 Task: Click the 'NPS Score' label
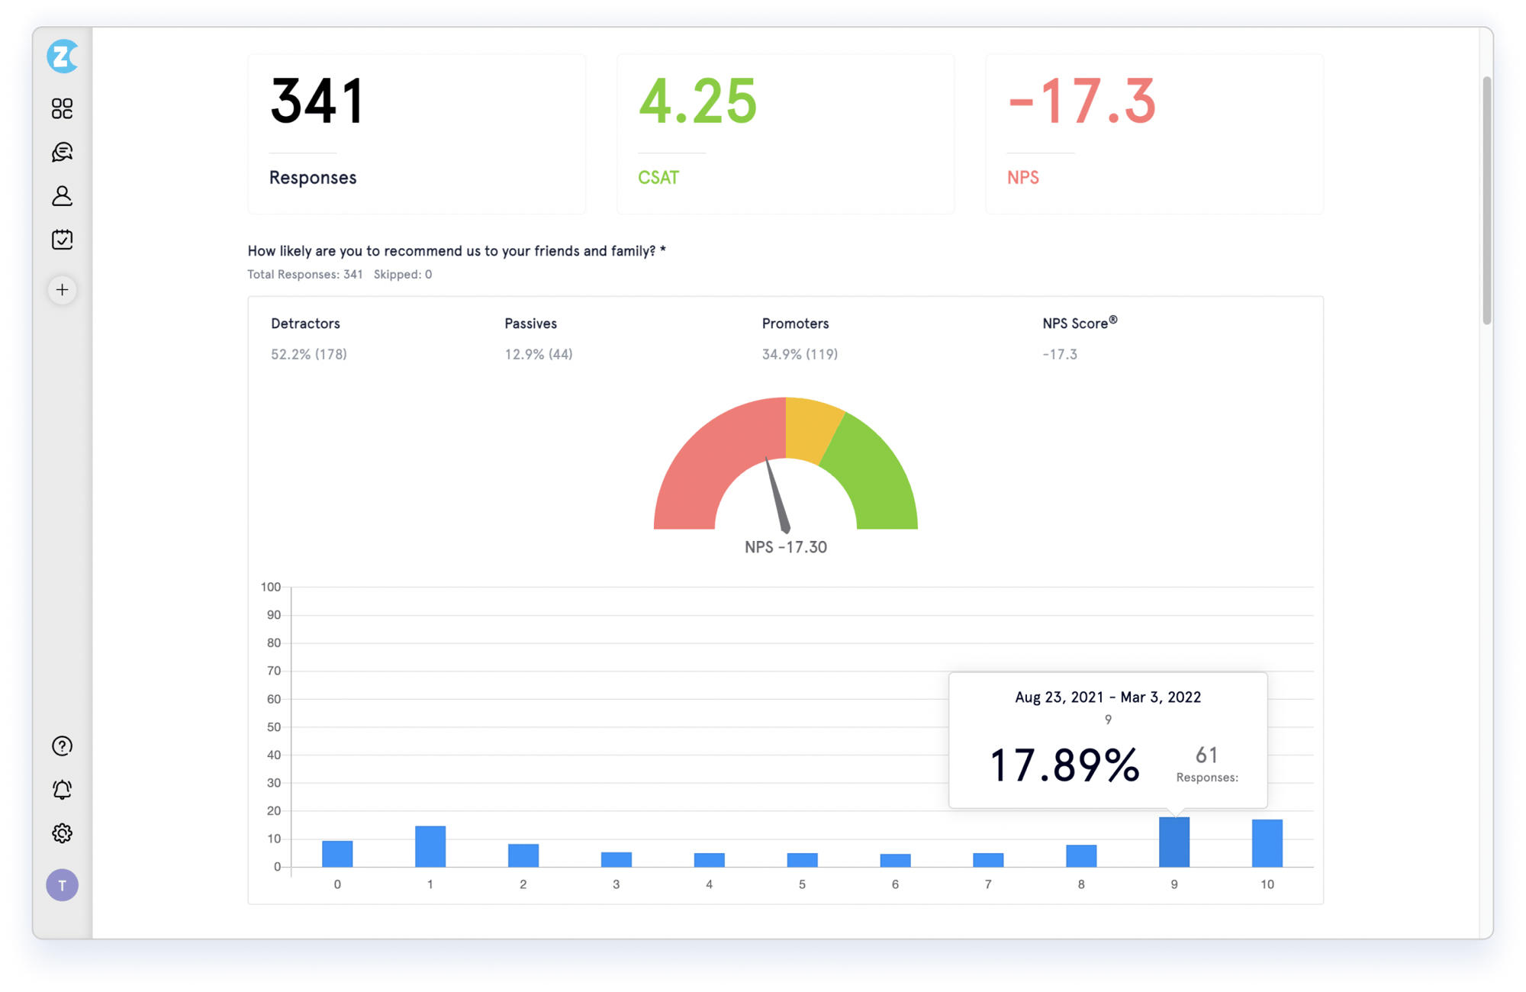point(1080,323)
